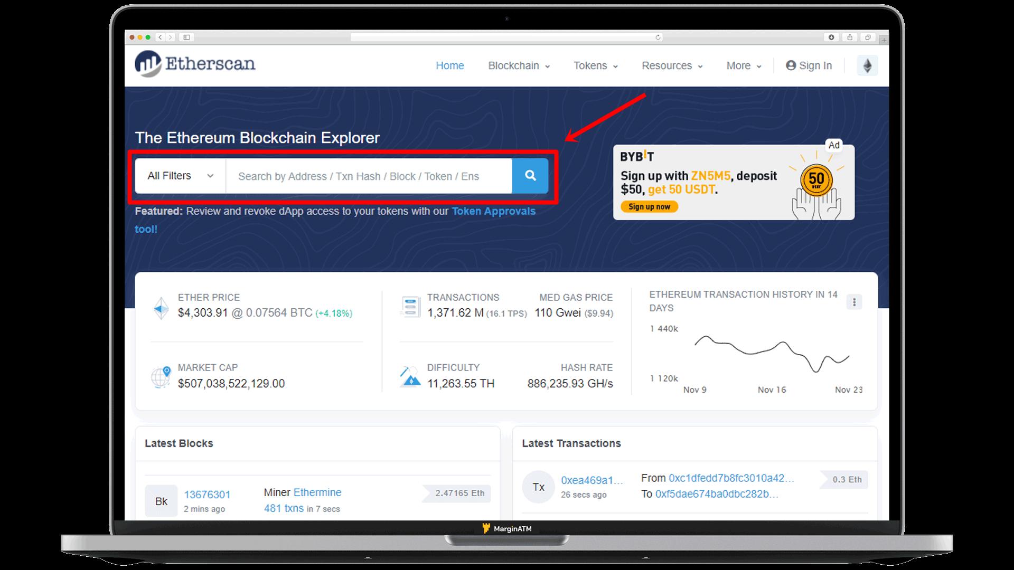Click the 1,371.62 M transactions value

tap(455, 313)
